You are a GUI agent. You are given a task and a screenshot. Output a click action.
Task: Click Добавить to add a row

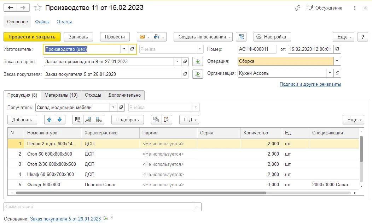click(22, 120)
